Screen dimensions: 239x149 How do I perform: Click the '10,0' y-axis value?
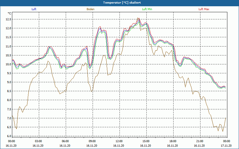coord(9,64)
